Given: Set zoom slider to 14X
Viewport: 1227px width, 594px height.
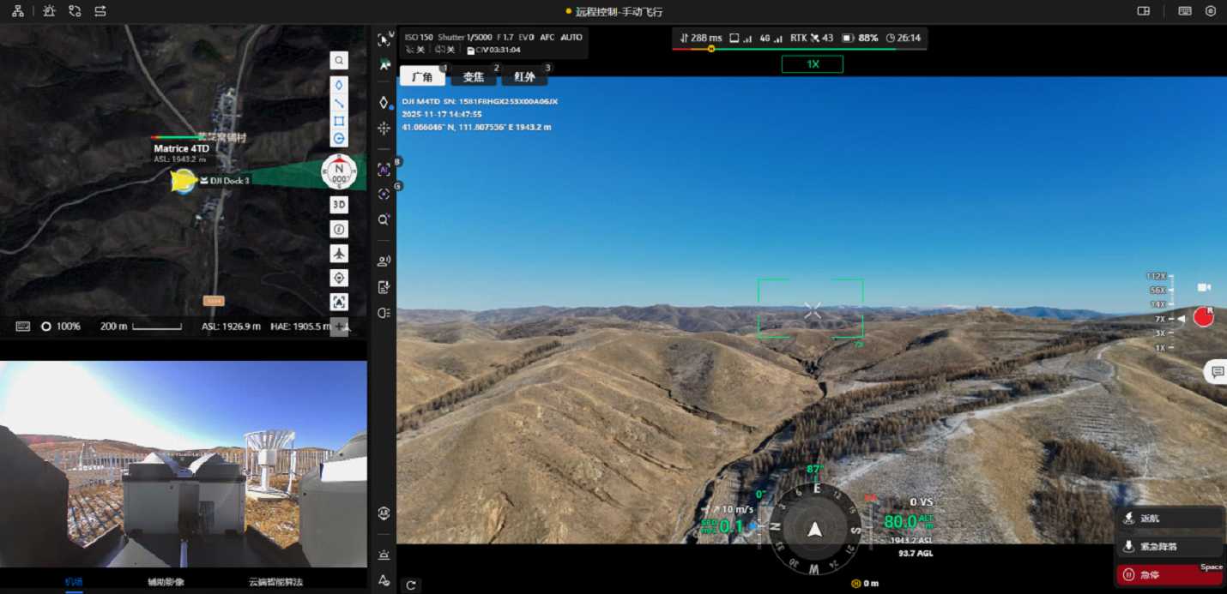Looking at the screenshot, I should point(1158,304).
